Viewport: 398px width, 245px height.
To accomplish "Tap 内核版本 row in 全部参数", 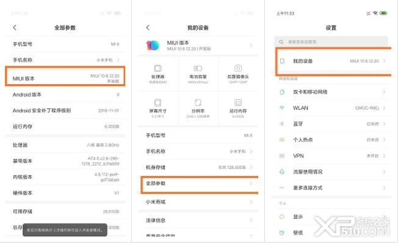I will click(65, 177).
